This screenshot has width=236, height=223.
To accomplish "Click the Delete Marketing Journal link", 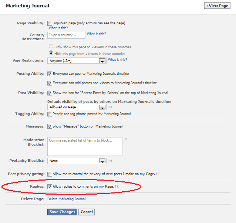I will (67, 199).
